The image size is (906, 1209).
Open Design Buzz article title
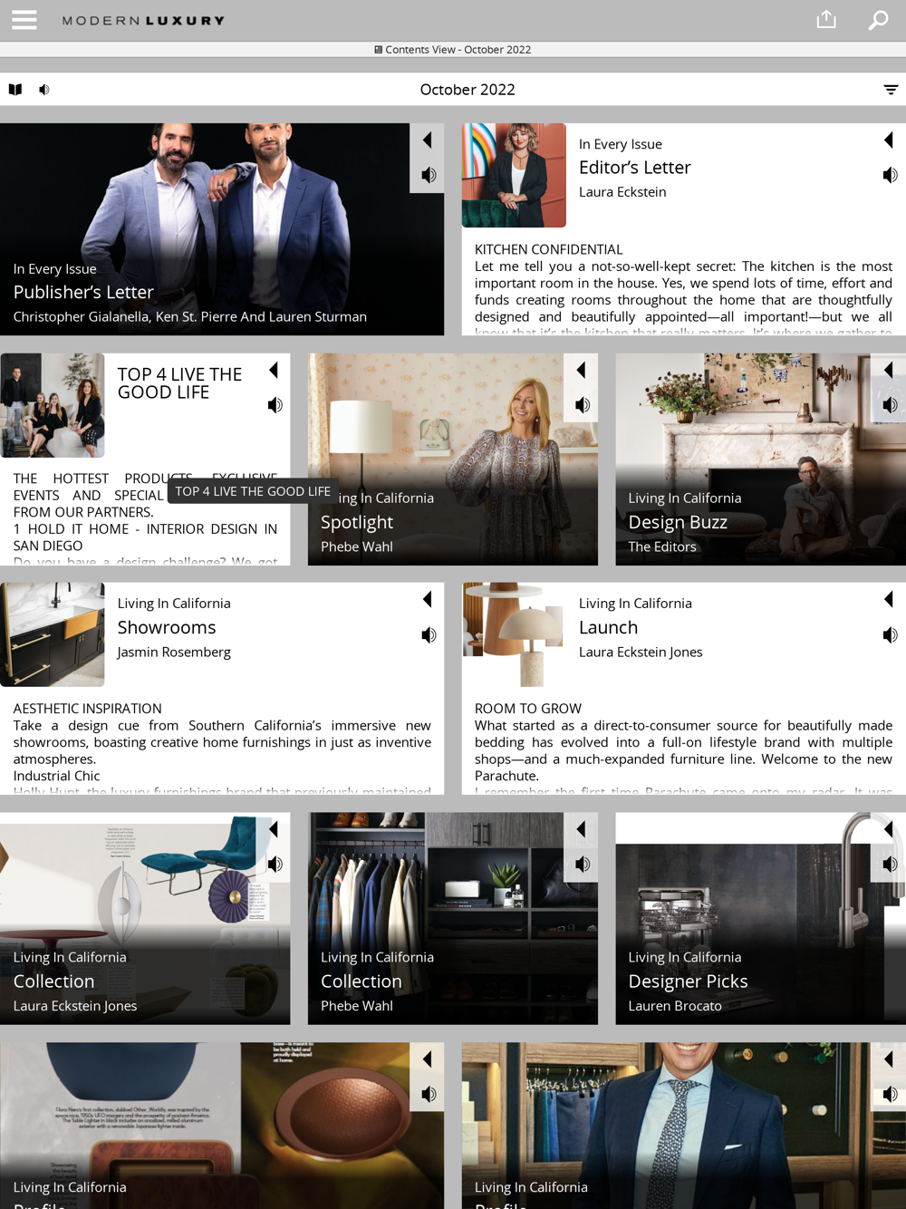[678, 523]
